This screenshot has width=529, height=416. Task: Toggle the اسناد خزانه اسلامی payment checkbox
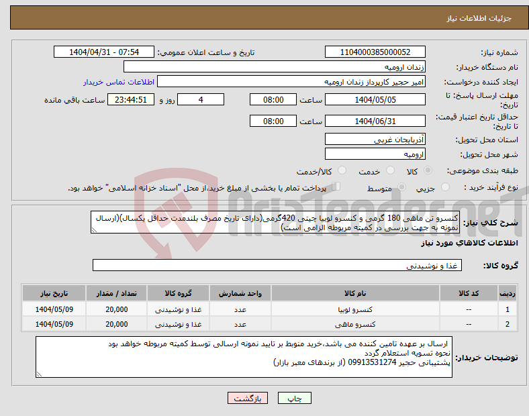[x=336, y=187]
